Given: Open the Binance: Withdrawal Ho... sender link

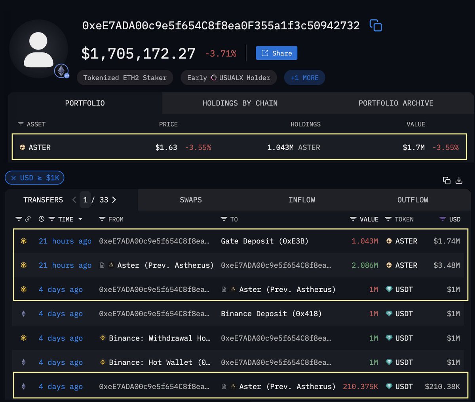Looking at the screenshot, I should [x=160, y=338].
